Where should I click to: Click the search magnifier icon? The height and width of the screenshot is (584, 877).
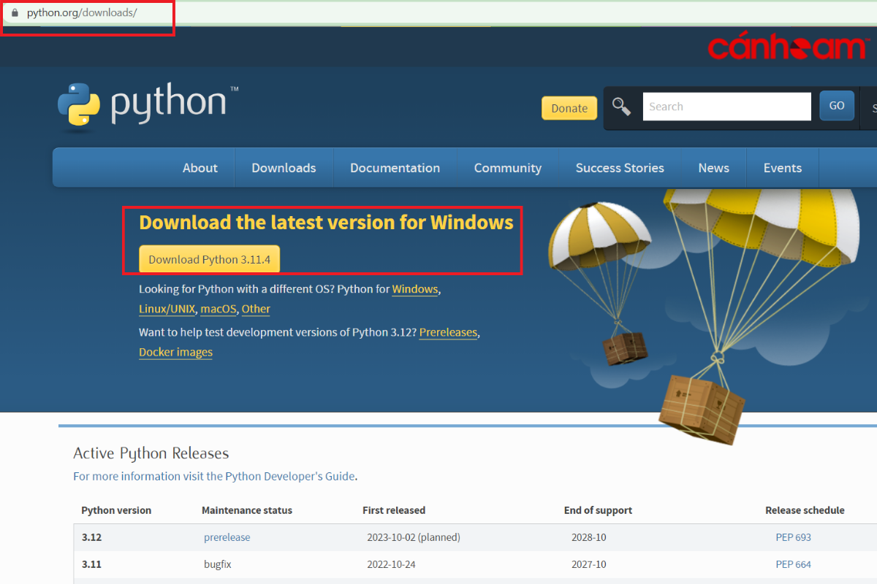[621, 107]
